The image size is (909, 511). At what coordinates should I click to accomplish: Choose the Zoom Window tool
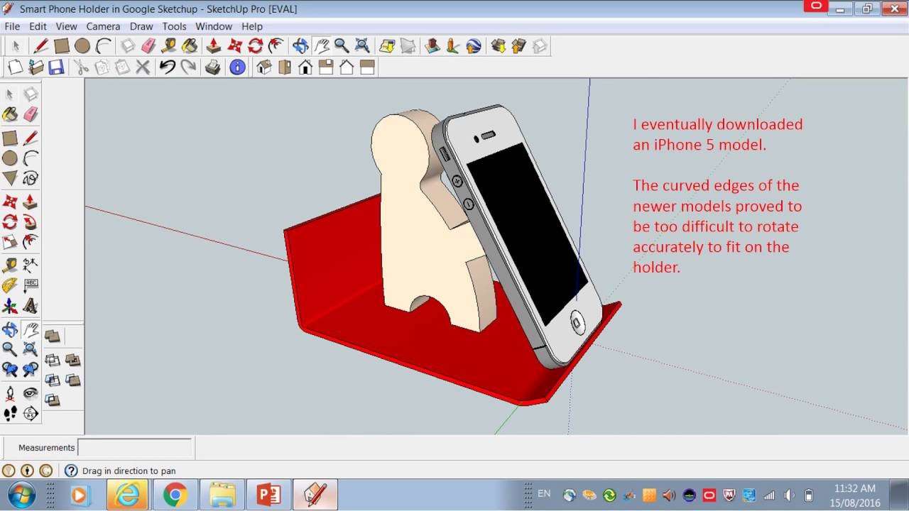tap(31, 349)
